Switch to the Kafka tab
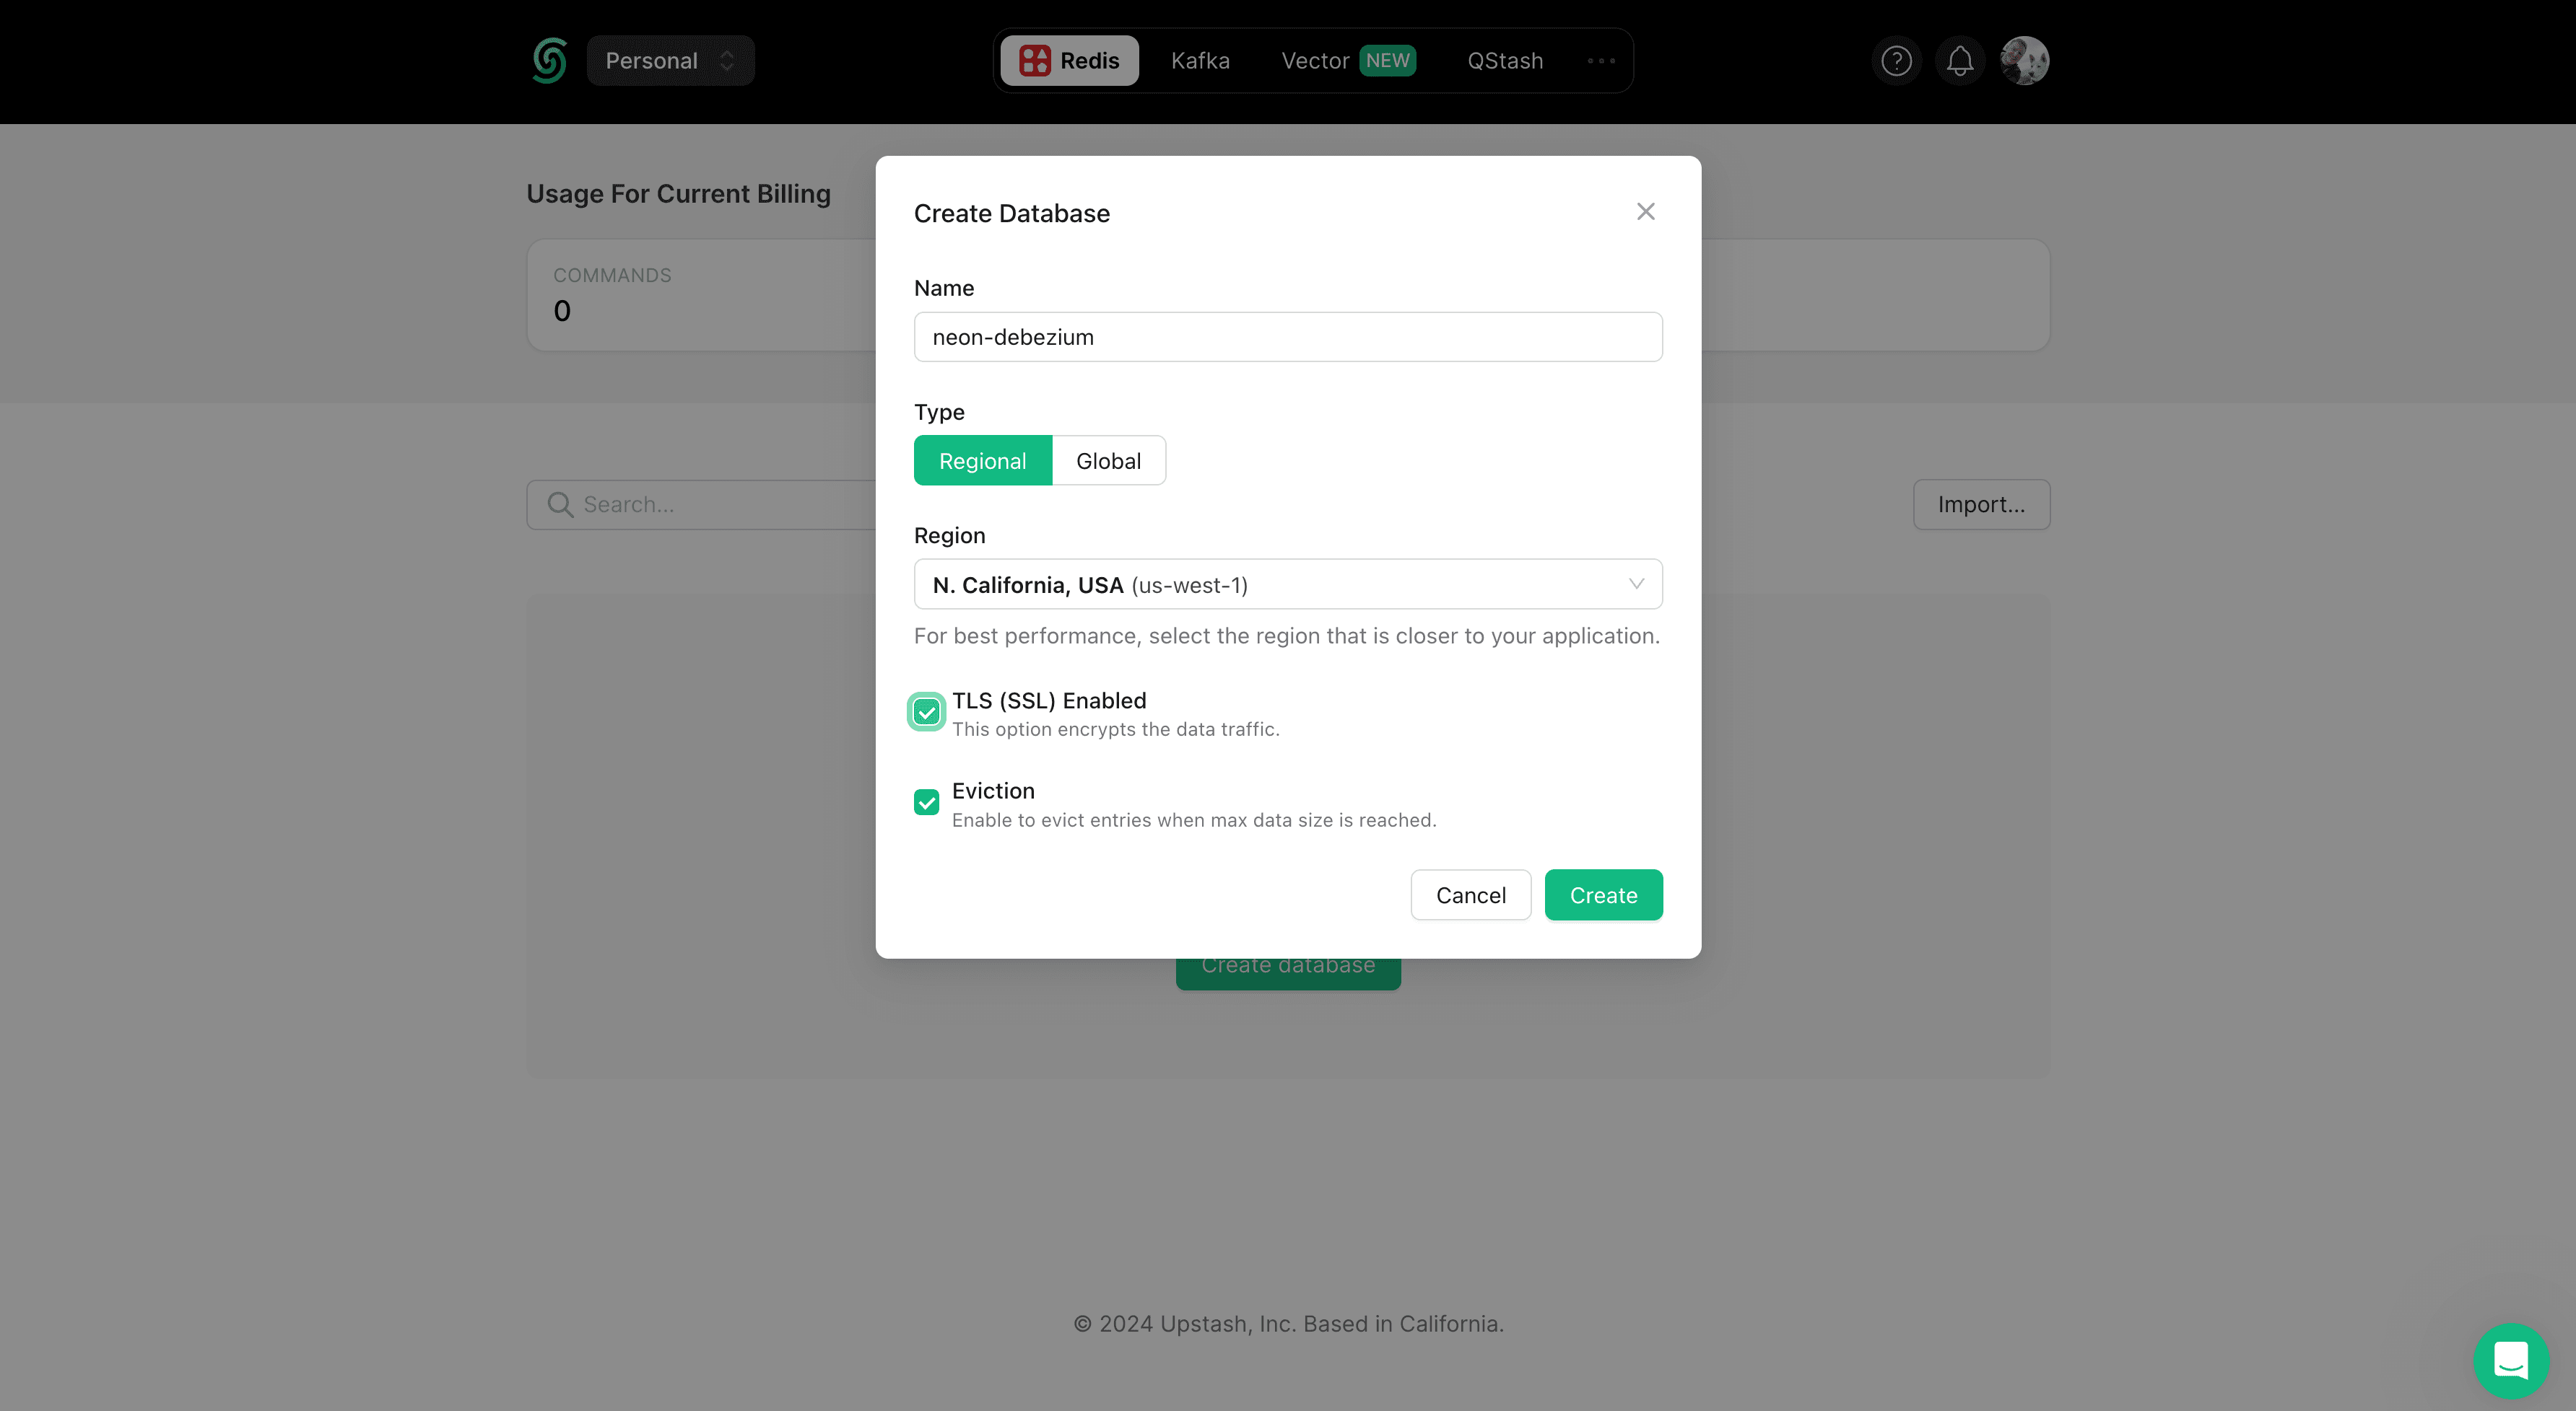The width and height of the screenshot is (2576, 1411). 1200,60
